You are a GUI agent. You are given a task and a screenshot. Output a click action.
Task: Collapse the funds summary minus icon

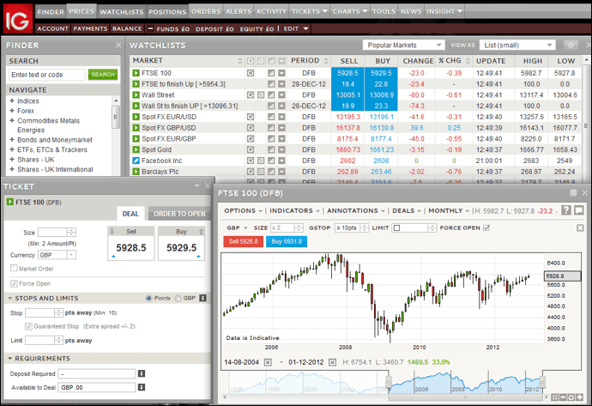tap(150, 28)
